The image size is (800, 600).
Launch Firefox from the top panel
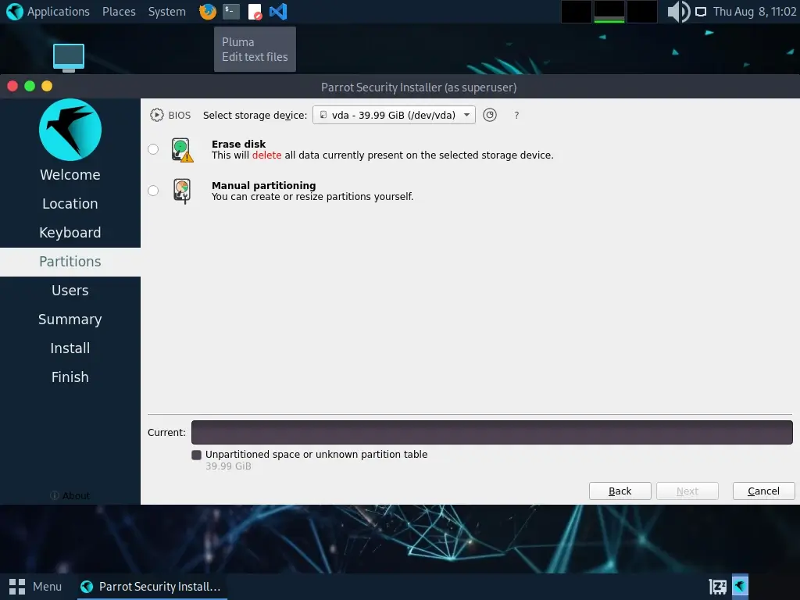pos(207,12)
